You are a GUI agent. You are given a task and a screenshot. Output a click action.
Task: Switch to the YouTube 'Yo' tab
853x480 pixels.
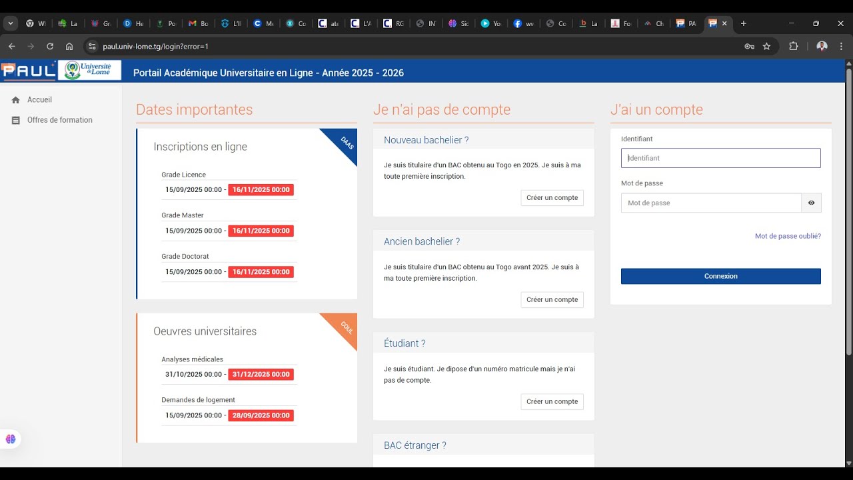(491, 23)
